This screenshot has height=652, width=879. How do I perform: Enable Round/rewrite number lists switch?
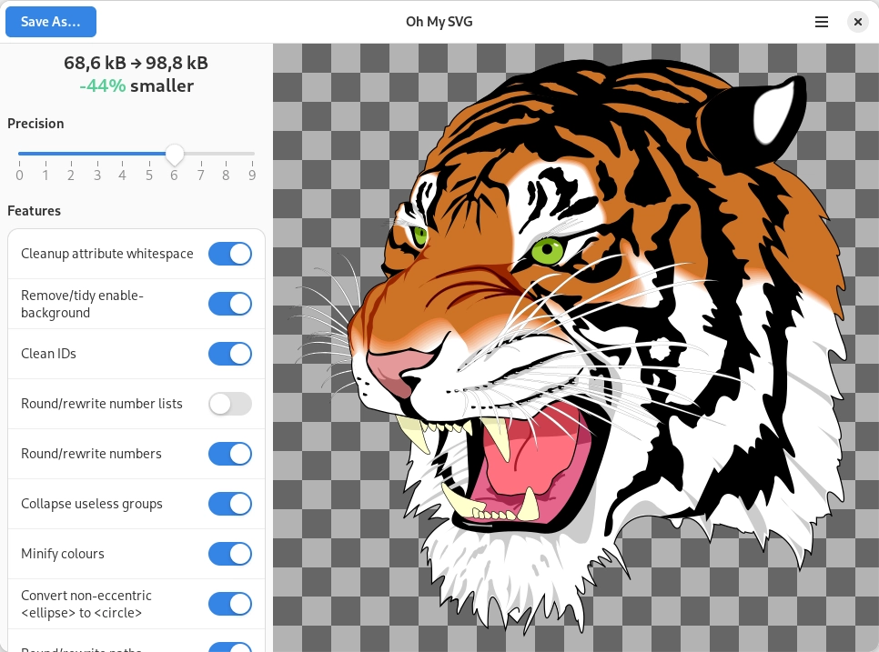(230, 404)
